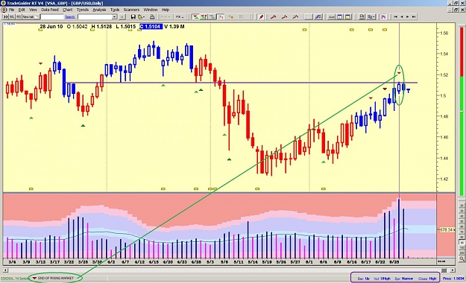Open the Chart menu
Viewport: 466px width, 283px height.
click(67, 10)
